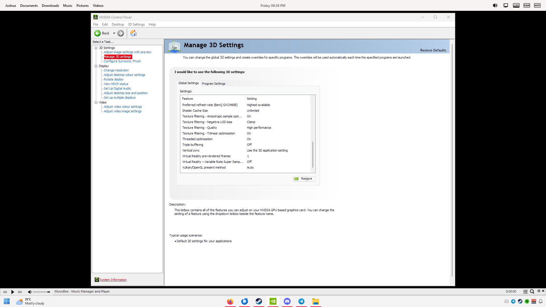Open Change resolution page
Viewport: 546px width, 307px height.
tap(116, 70)
